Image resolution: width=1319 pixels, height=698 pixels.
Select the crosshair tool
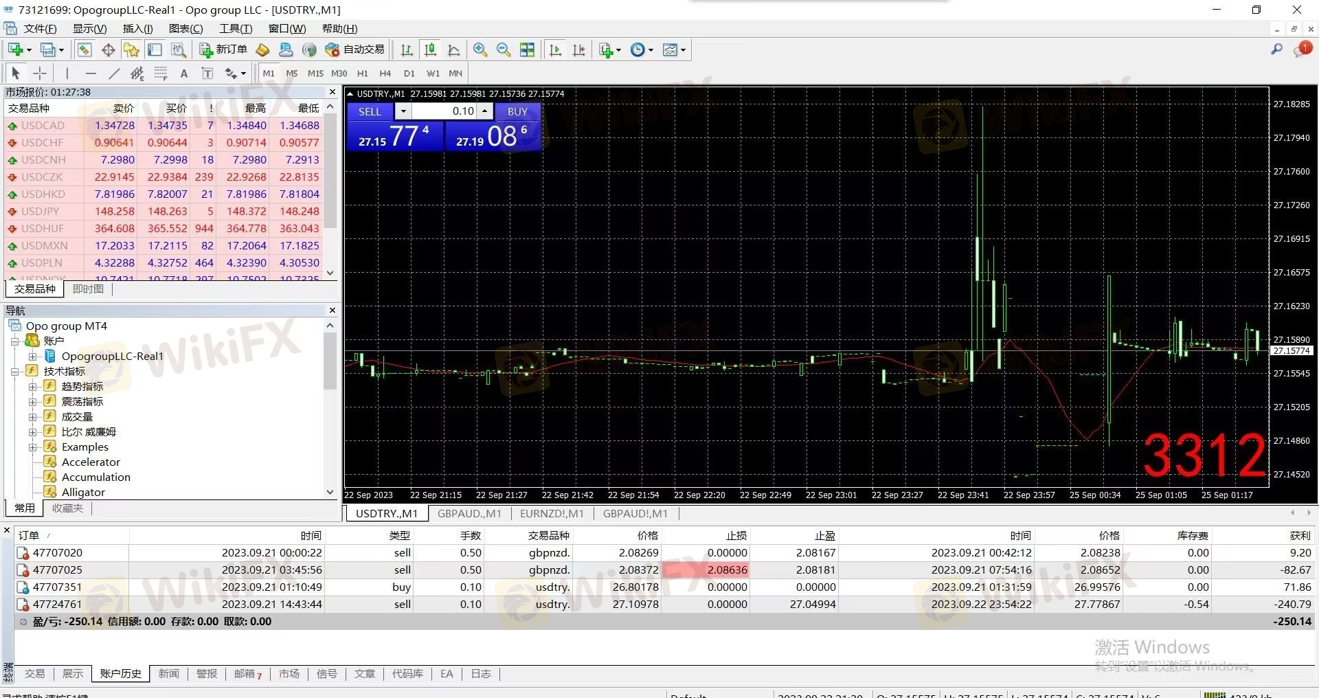click(x=40, y=73)
